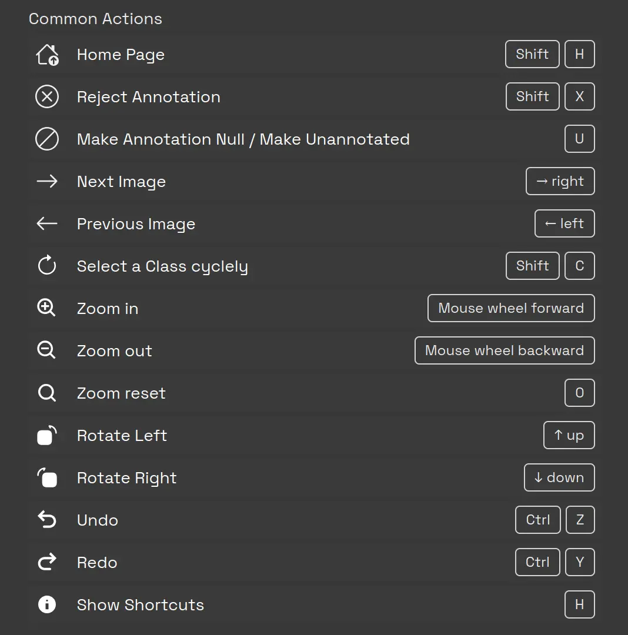Viewport: 628px width, 635px height.
Task: Click the Make Annotation Null slashed-circle icon
Action: coord(47,139)
